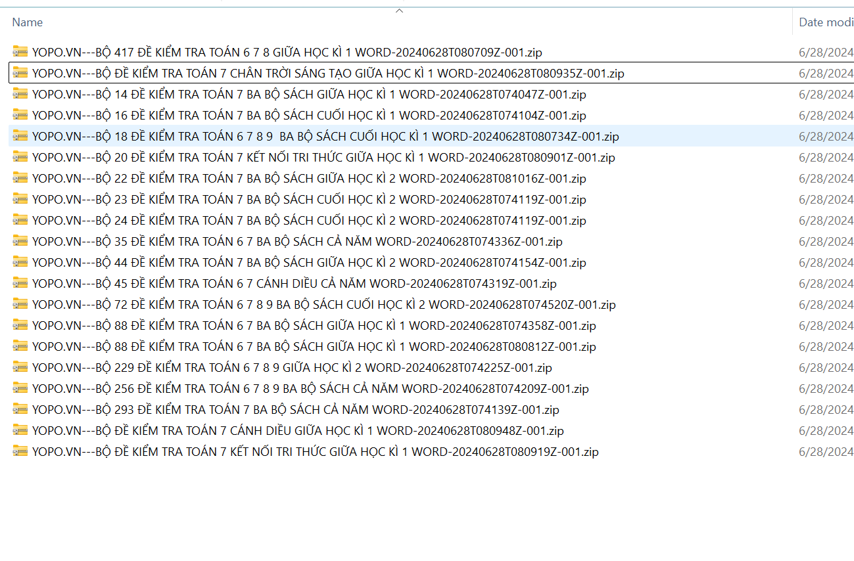The height and width of the screenshot is (561, 854).
Task: Sort files by the Name column header
Action: click(x=28, y=22)
